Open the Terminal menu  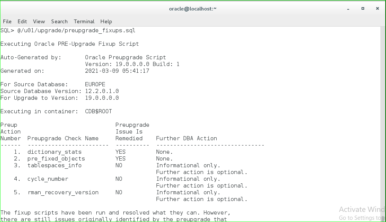tap(84, 21)
